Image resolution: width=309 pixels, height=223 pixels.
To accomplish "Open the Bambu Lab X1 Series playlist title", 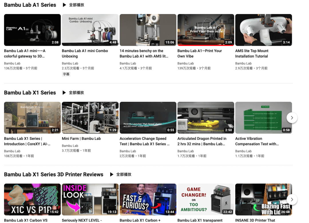I will point(30,93).
